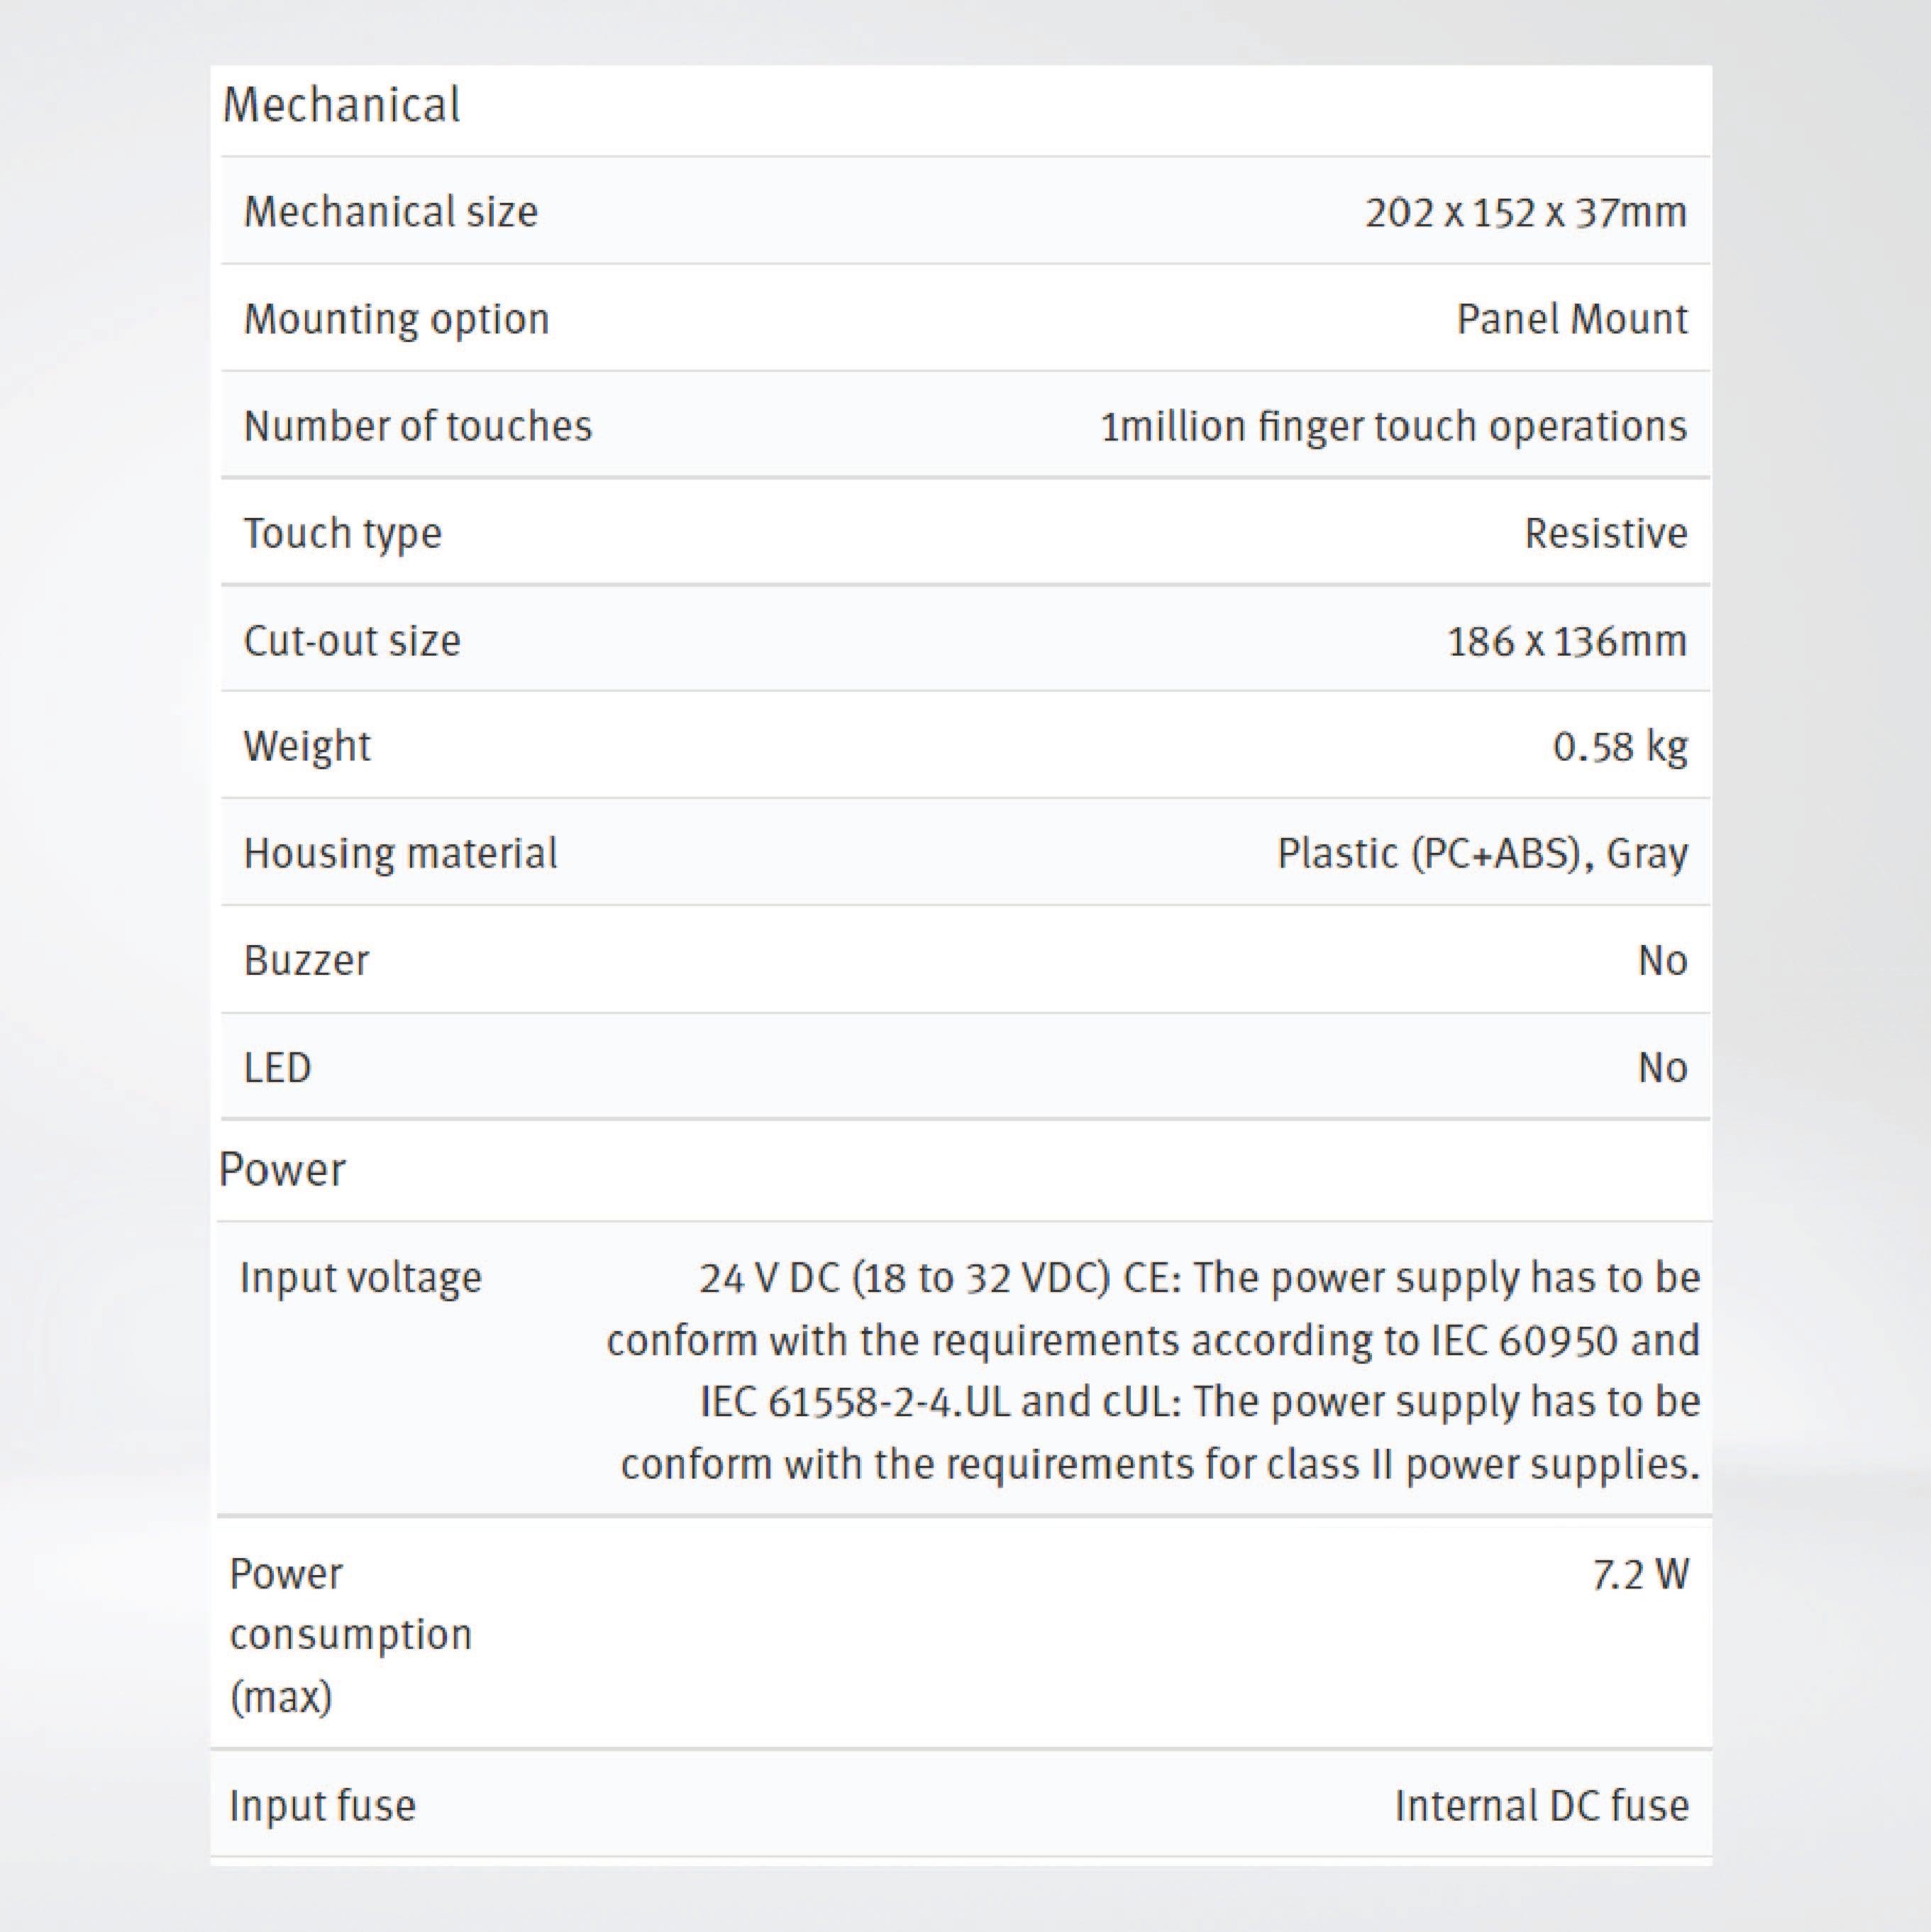Click the Mechanical section heading
This screenshot has width=1931, height=1932.
[341, 105]
